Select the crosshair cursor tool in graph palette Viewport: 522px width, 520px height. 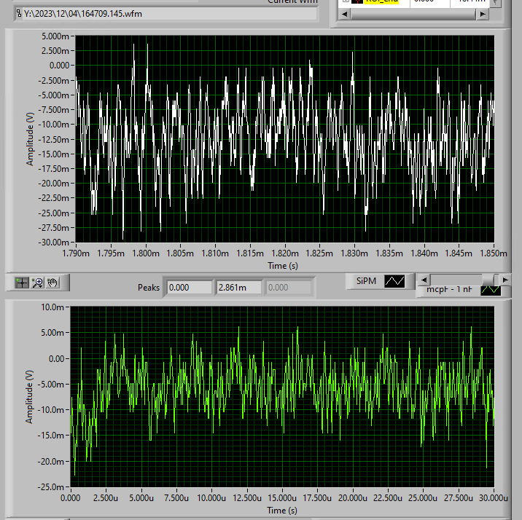pos(22,282)
